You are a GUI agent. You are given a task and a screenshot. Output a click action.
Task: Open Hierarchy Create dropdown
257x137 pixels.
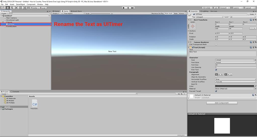click(4, 14)
